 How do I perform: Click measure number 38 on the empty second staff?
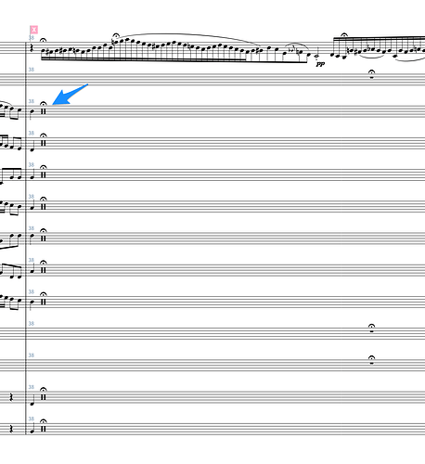(32, 70)
